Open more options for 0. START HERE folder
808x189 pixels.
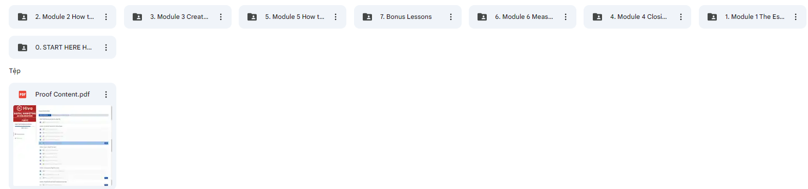[106, 48]
